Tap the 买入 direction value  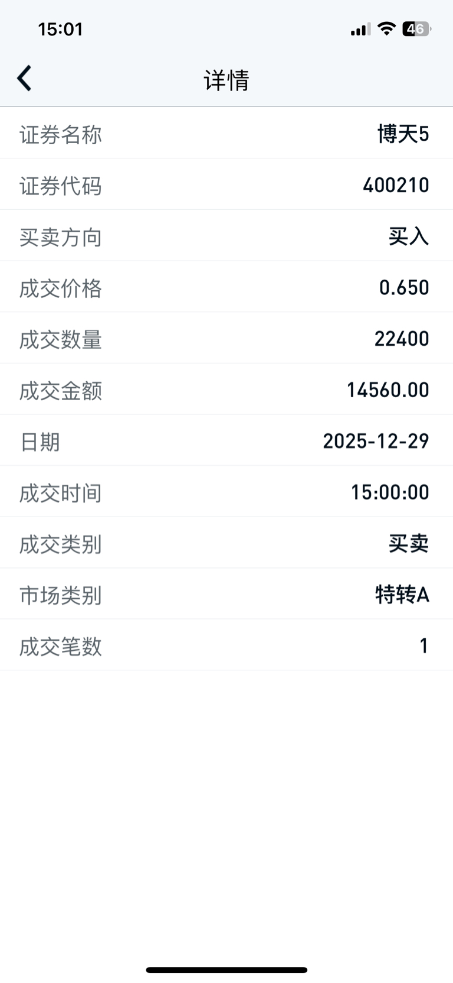(x=409, y=236)
